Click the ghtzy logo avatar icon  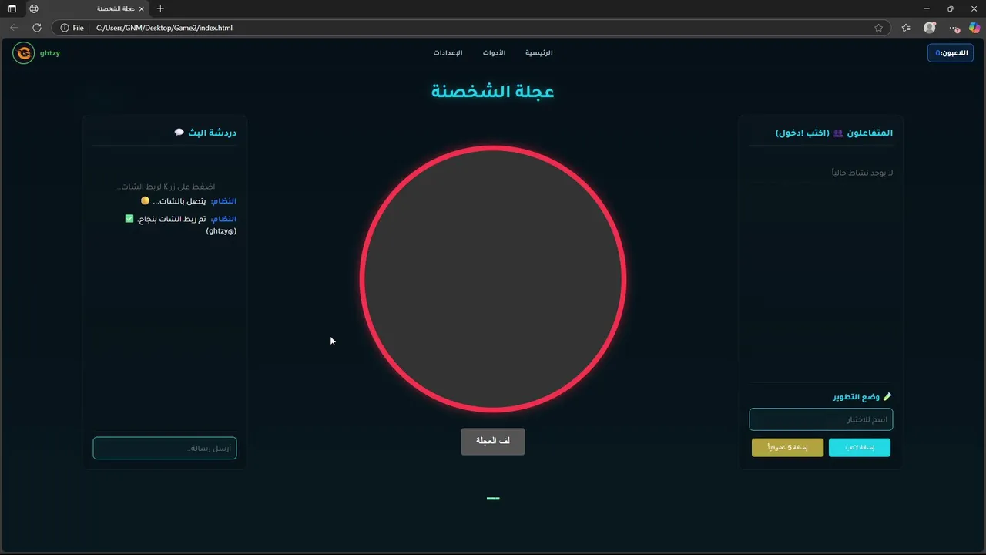pos(24,53)
